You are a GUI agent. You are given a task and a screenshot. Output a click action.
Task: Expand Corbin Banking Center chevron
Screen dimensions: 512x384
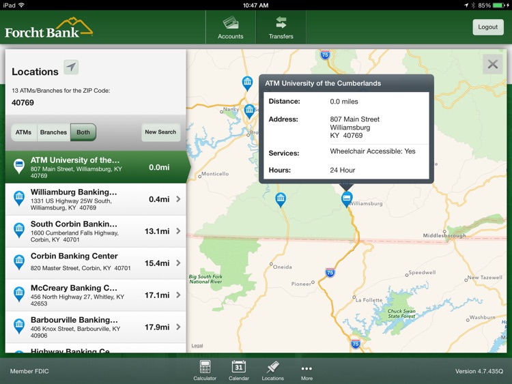pyautogui.click(x=178, y=263)
